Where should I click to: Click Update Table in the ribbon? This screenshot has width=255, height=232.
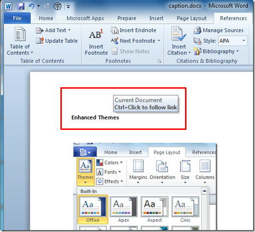coord(57,41)
